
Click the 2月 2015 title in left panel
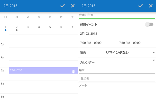click(x=10, y=6)
